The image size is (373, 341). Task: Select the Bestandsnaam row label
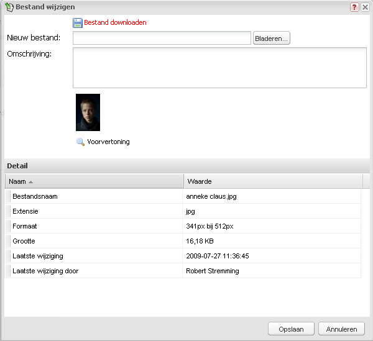[35, 196]
